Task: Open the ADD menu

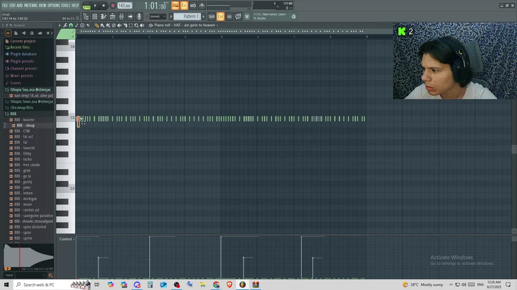Action: [x=20, y=5]
